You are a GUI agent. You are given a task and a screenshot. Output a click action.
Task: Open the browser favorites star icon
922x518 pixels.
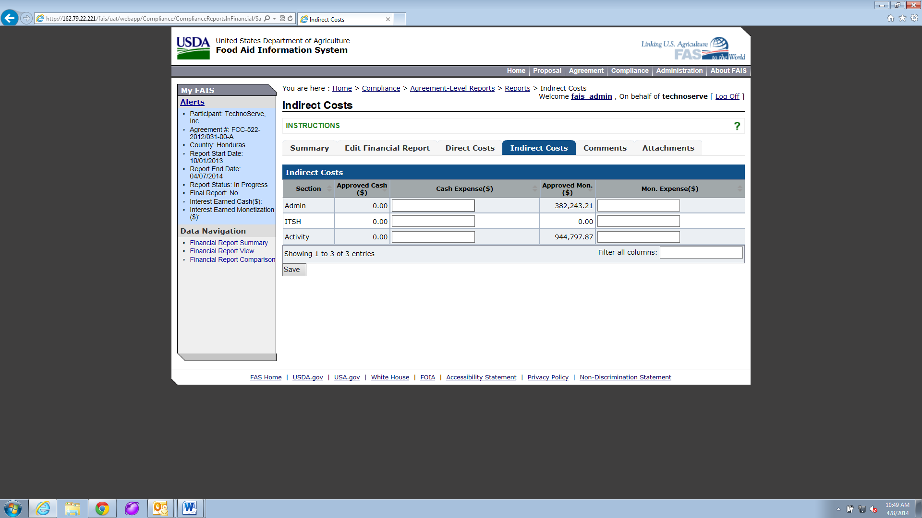[902, 18]
